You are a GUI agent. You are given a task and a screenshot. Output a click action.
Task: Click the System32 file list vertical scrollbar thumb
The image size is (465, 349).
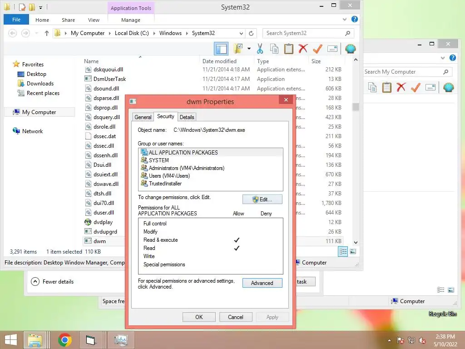(x=356, y=107)
